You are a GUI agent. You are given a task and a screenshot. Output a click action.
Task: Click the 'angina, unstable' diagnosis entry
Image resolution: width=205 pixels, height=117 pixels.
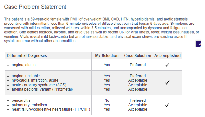tap(26, 76)
